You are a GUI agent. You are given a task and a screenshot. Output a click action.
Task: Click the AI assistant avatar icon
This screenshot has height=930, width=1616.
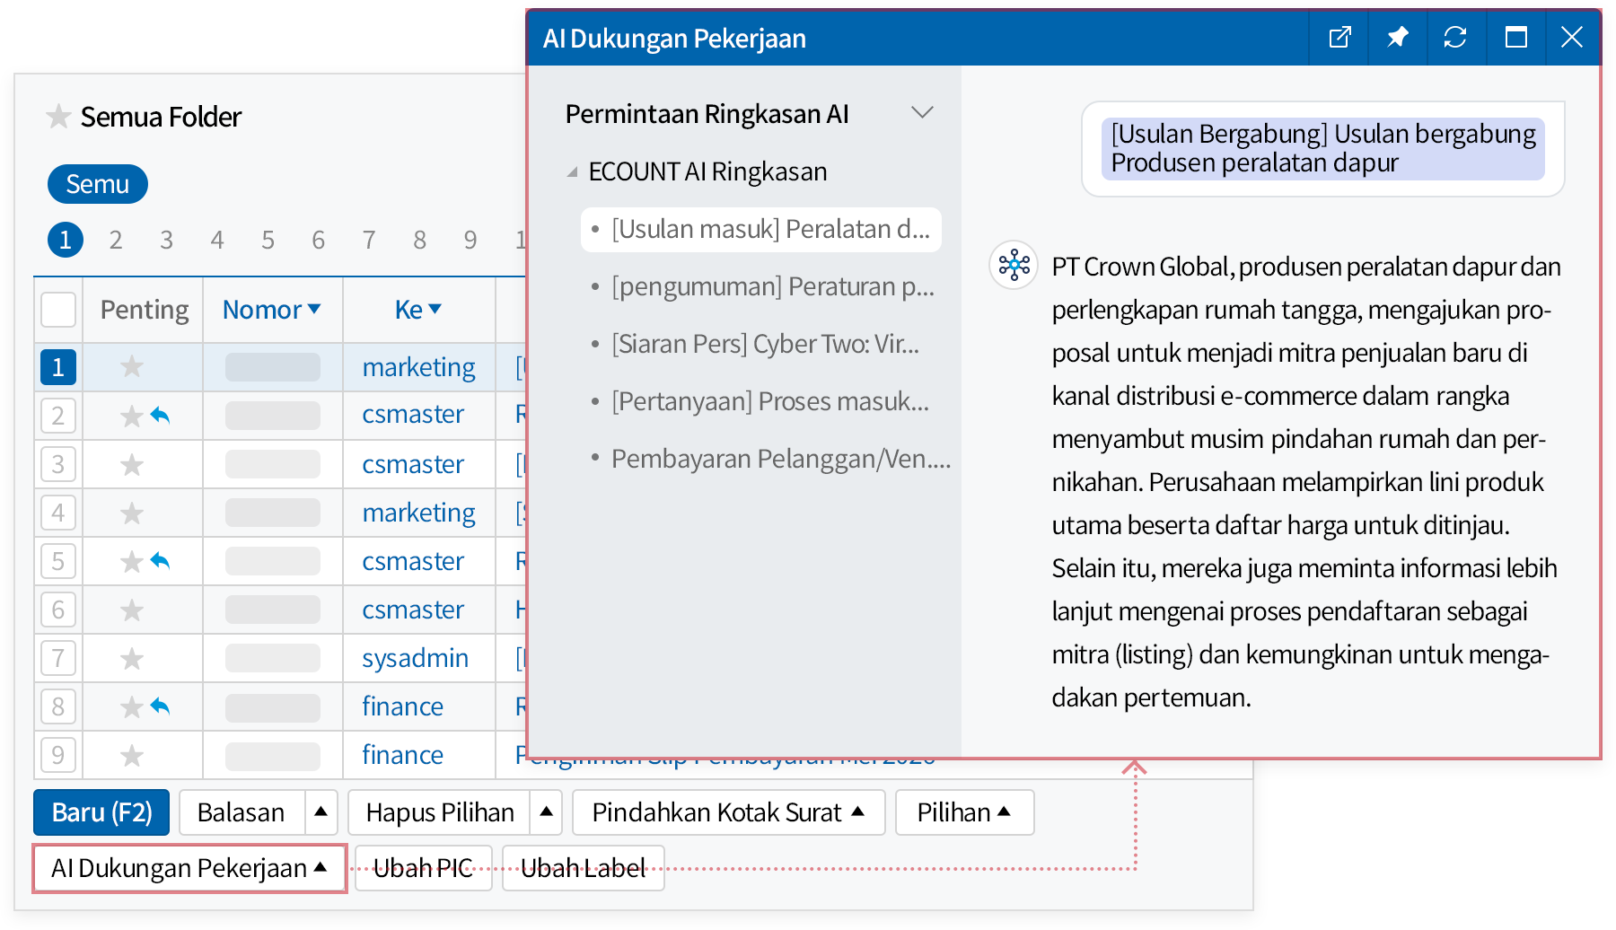[1014, 265]
